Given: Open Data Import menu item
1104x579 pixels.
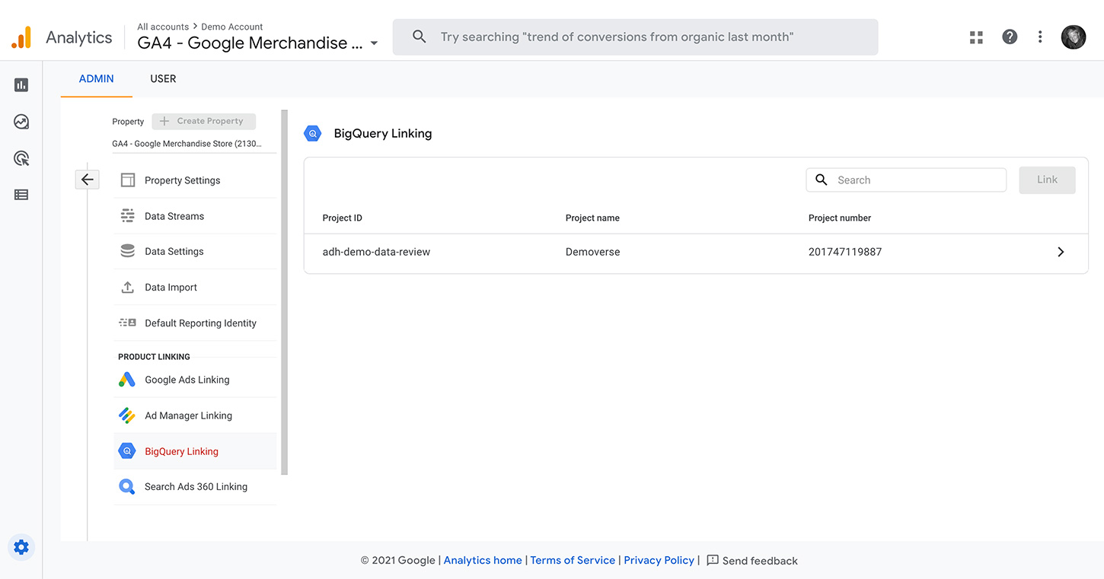Looking at the screenshot, I should pos(195,288).
